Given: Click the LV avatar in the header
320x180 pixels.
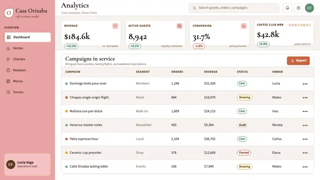Looking at the screenshot, I should point(309,8).
